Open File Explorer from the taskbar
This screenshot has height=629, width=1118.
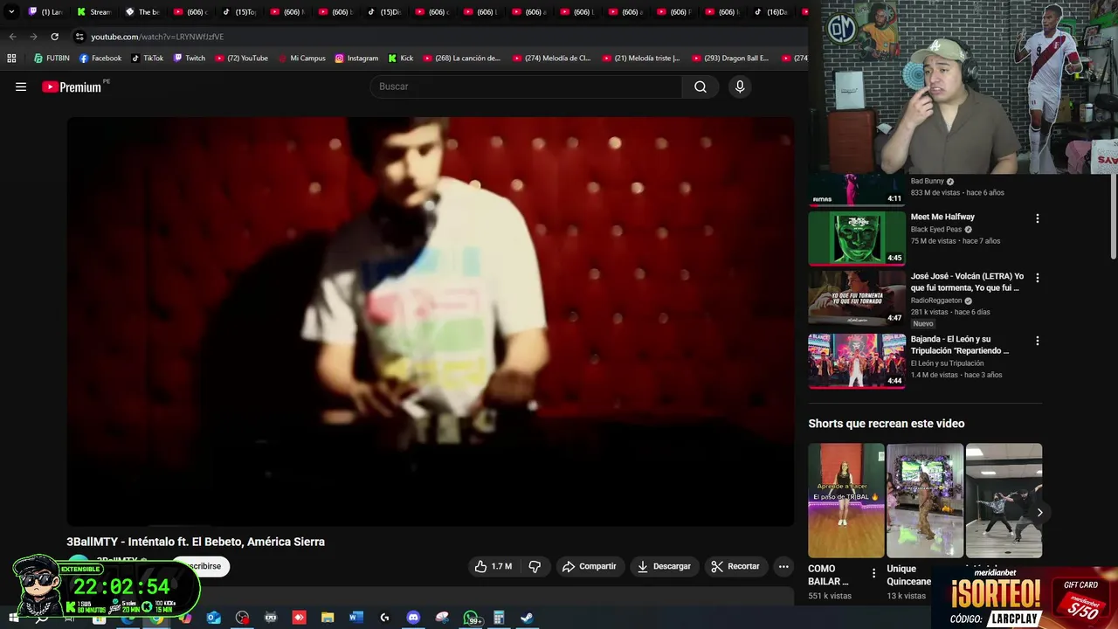pyautogui.click(x=328, y=618)
